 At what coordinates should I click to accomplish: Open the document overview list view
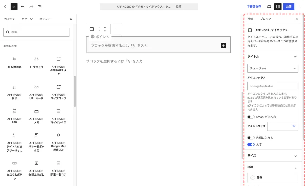coord(40,7)
